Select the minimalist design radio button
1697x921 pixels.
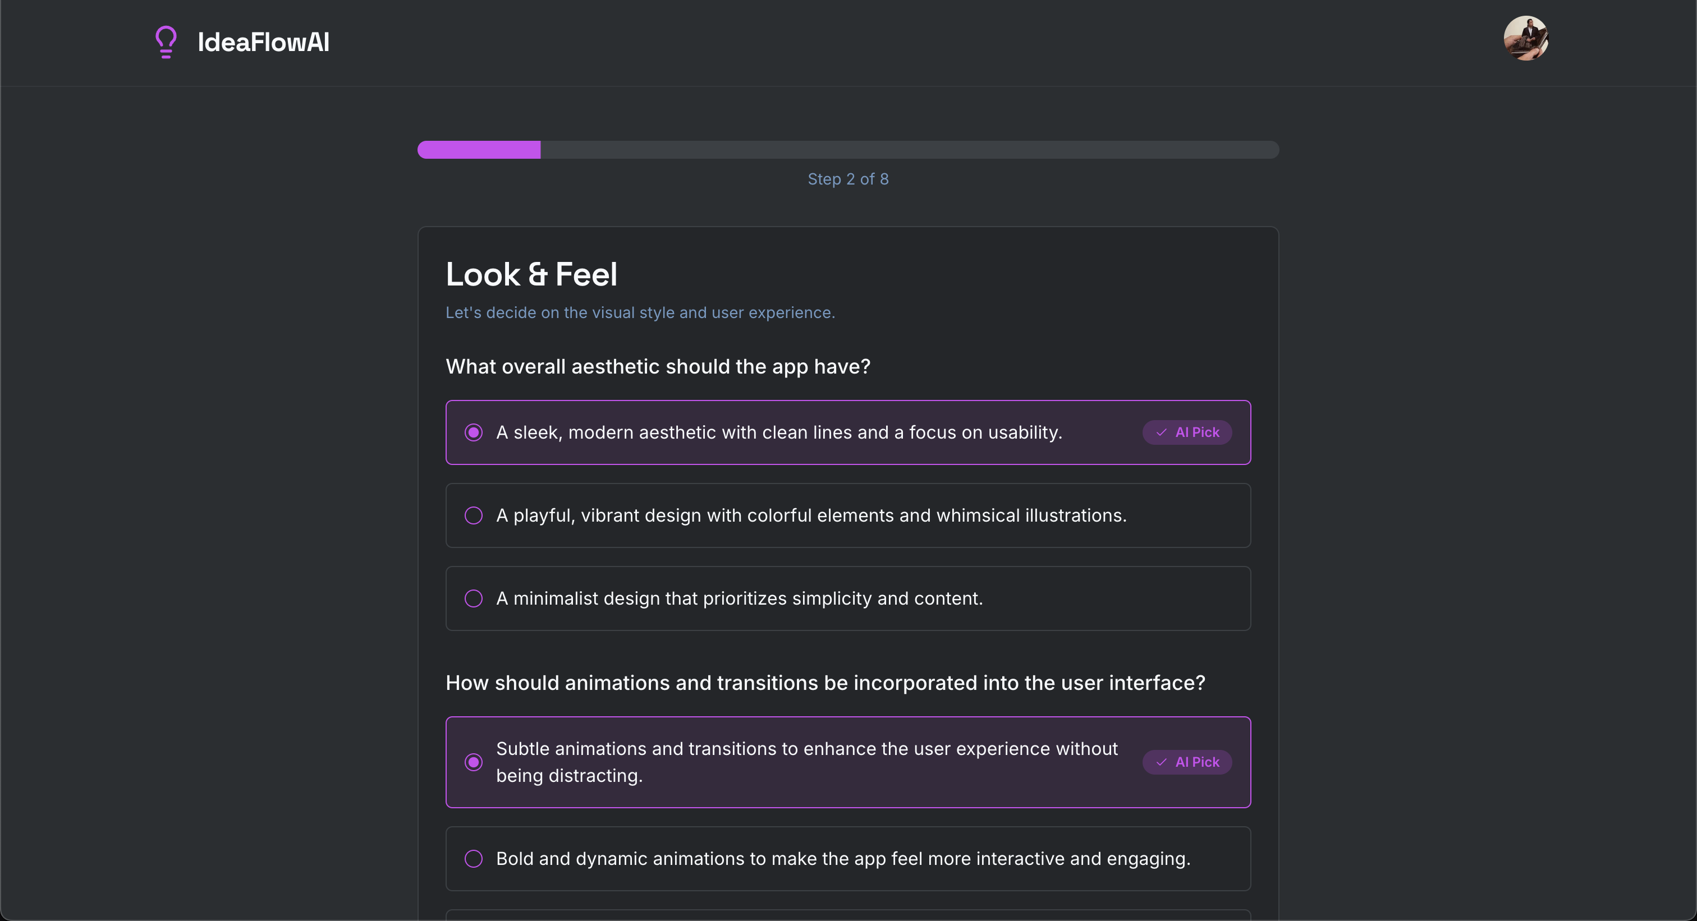point(474,598)
